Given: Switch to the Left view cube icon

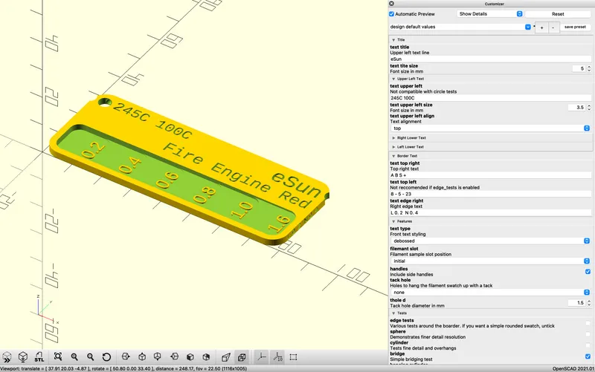Looking at the screenshot, I should (174, 357).
